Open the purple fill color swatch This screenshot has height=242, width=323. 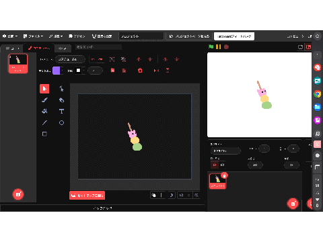click(x=57, y=71)
